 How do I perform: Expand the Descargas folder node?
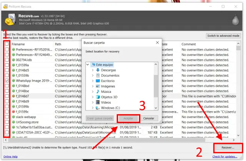[93, 70]
